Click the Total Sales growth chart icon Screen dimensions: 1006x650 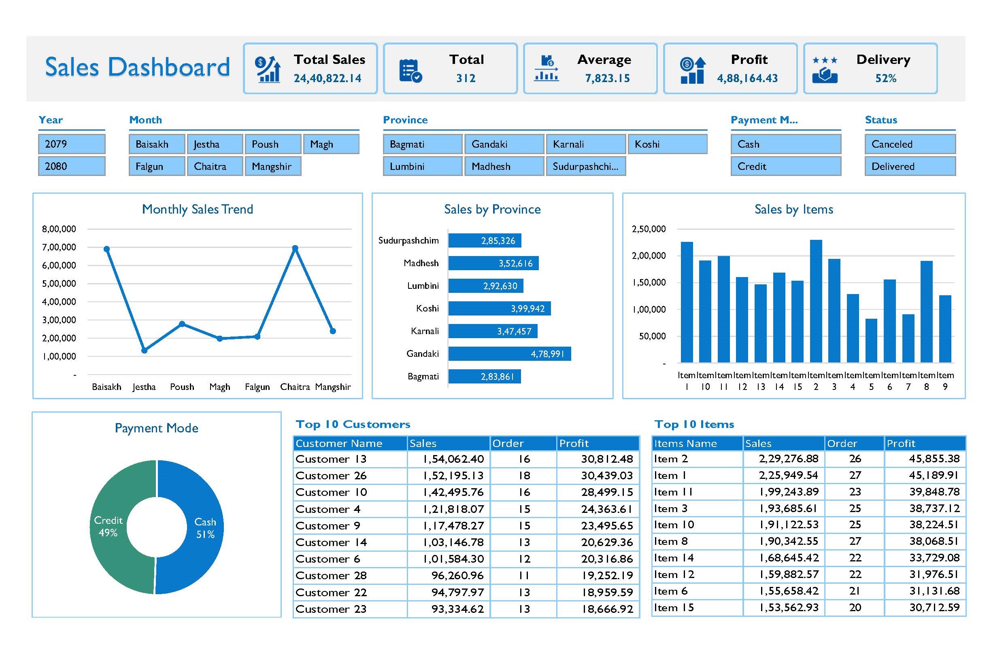267,69
